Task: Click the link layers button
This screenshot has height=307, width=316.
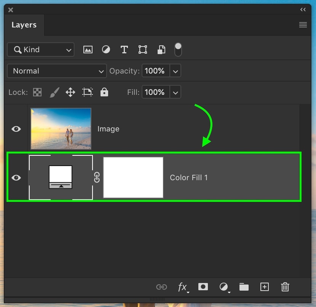Action: [161, 287]
